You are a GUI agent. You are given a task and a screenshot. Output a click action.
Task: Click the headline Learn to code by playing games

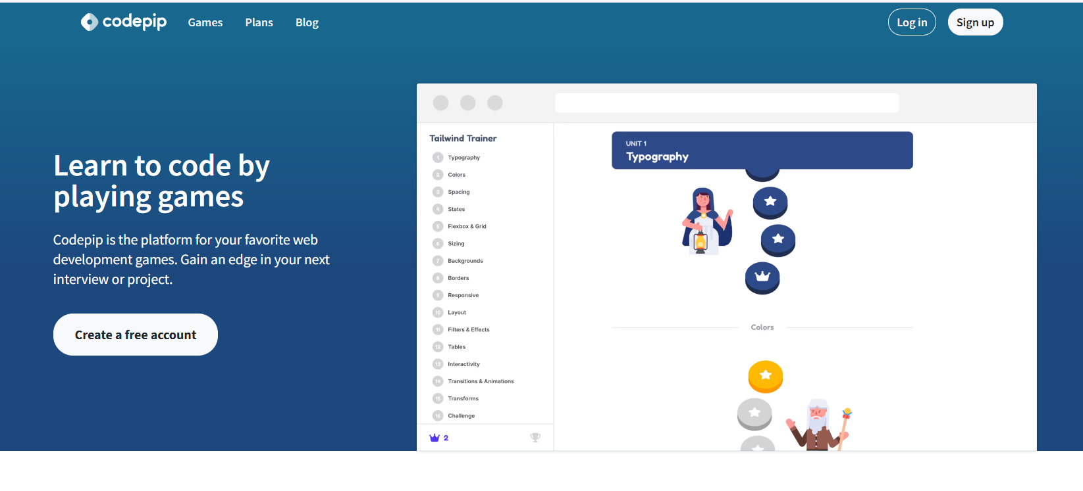coord(162,181)
